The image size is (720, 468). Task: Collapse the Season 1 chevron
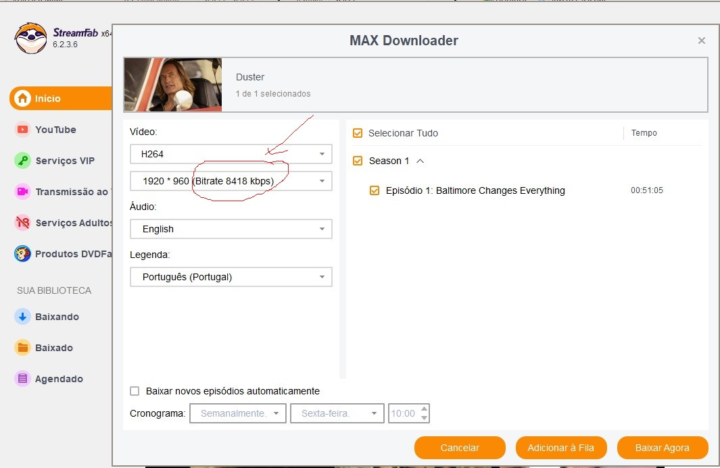(x=420, y=161)
